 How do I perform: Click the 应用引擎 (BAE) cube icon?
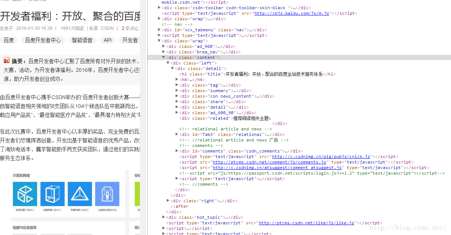(x=25, y=194)
